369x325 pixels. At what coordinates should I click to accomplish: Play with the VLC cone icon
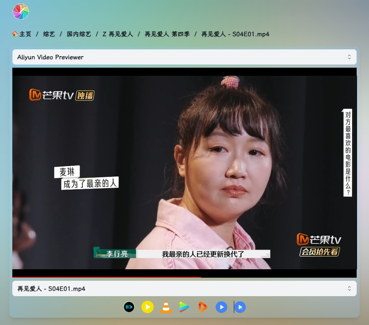(x=166, y=307)
